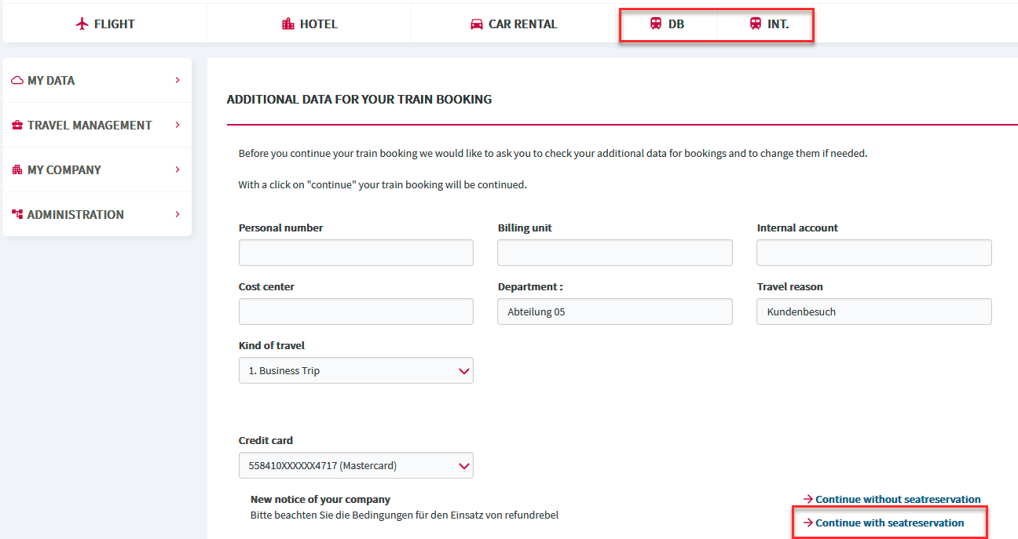Viewport: 1018px width, 539px height.
Task: Click the Kind of travel label
Action: (x=272, y=345)
